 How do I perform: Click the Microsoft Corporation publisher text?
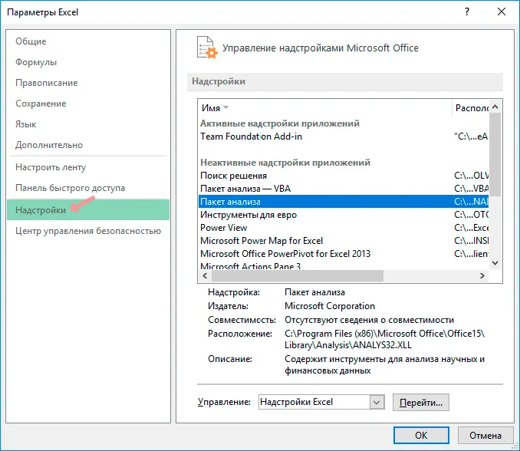coord(330,306)
